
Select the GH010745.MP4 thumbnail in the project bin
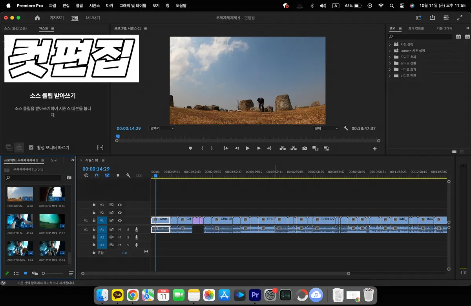click(x=52, y=221)
